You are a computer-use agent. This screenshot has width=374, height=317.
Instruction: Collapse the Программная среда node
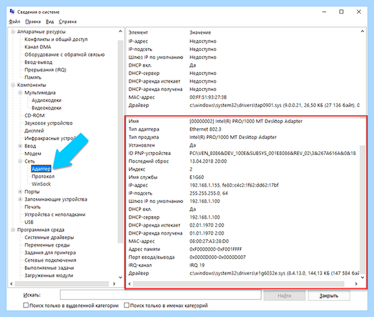coord(13,230)
